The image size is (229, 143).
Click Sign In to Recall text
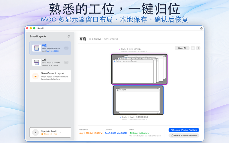[49, 131]
